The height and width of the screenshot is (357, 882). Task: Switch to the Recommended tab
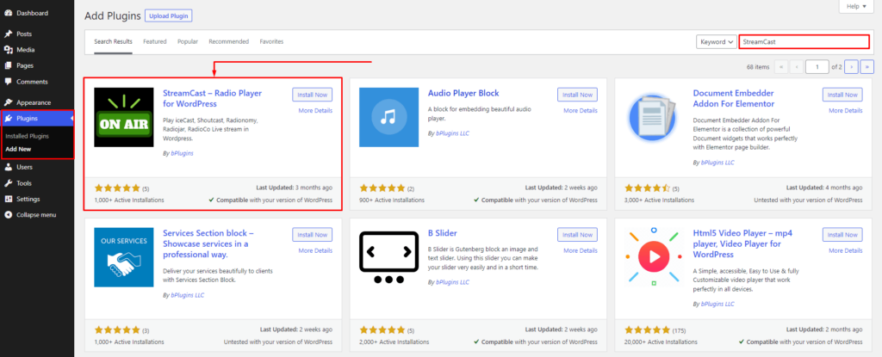coord(228,41)
